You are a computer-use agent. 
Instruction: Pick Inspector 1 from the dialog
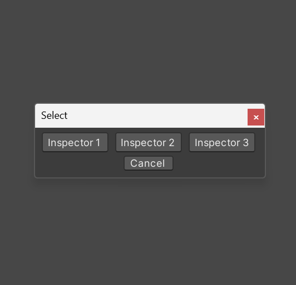[75, 142]
